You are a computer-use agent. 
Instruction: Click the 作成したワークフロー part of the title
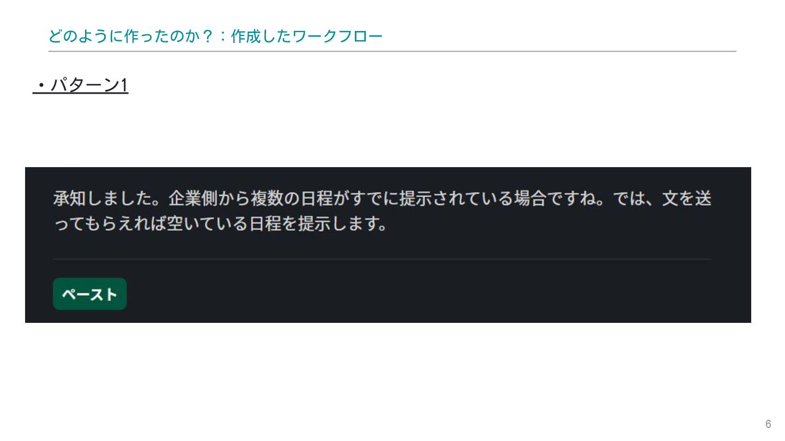click(x=307, y=36)
